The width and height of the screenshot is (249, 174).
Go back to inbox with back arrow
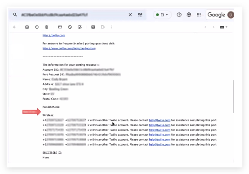tap(14, 27)
